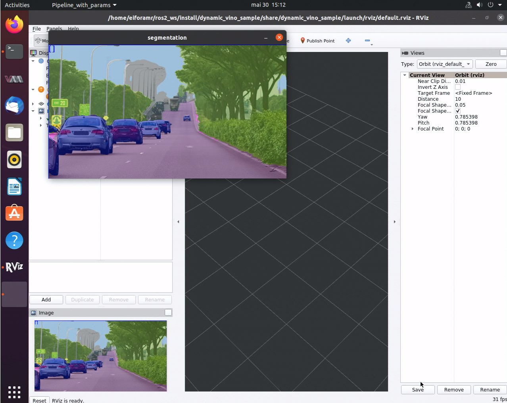Open the File menu

pyautogui.click(x=36, y=29)
